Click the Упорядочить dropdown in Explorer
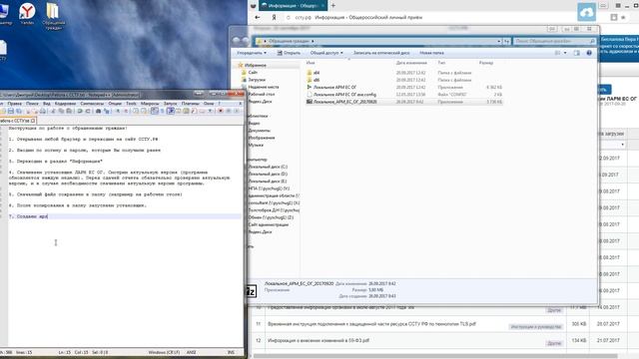This screenshot has height=359, width=639. click(x=252, y=53)
